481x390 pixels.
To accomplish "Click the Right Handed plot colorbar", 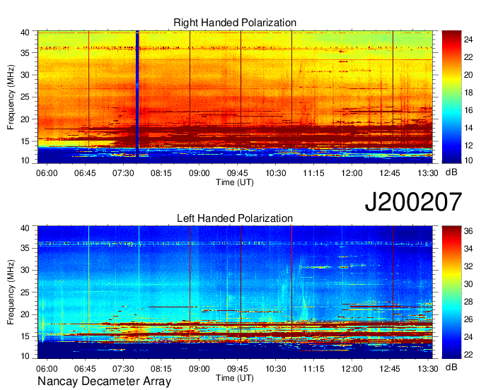I will 451,97.
